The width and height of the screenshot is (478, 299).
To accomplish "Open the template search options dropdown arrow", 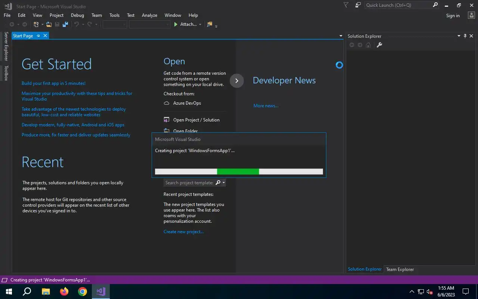I will 223,182.
